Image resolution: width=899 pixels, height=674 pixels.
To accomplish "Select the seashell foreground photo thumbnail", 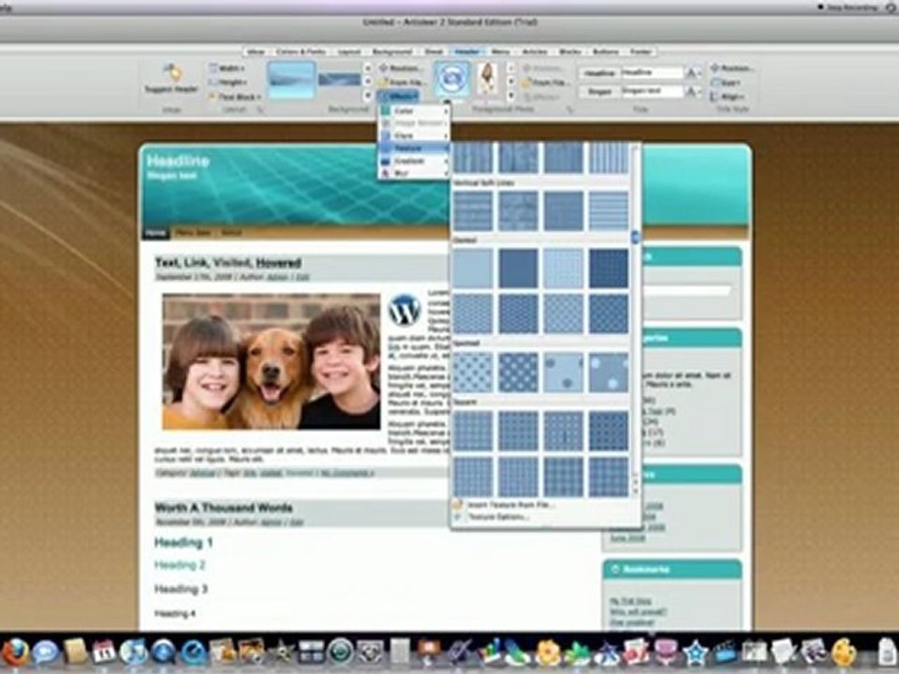I will coord(488,79).
